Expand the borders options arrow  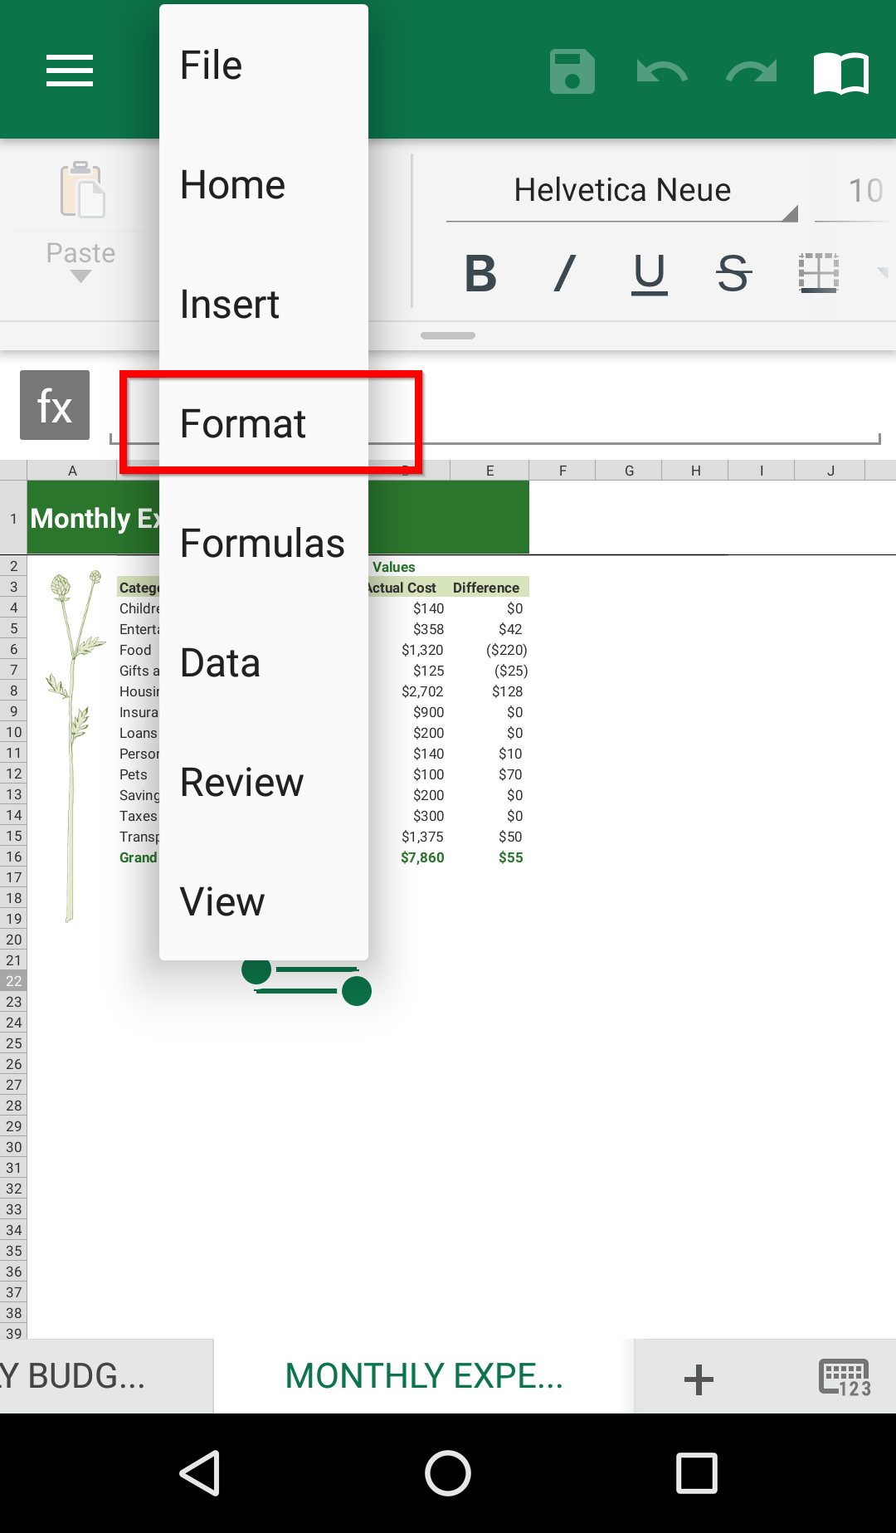(883, 272)
